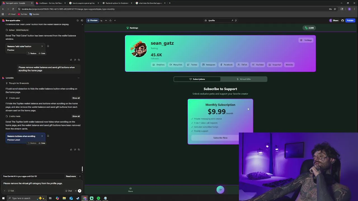Open the analytics chart icon in toolbar

point(102,20)
